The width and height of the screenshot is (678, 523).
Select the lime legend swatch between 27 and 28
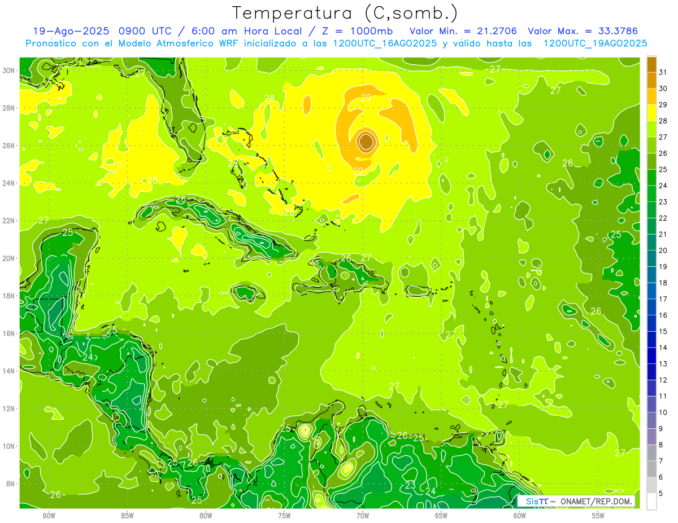tap(651, 129)
